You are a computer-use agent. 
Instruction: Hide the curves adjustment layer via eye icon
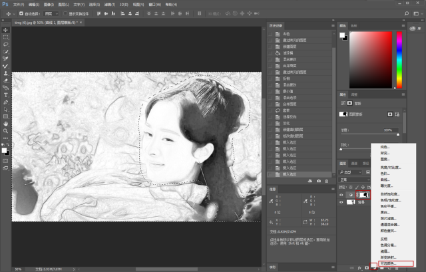point(341,195)
